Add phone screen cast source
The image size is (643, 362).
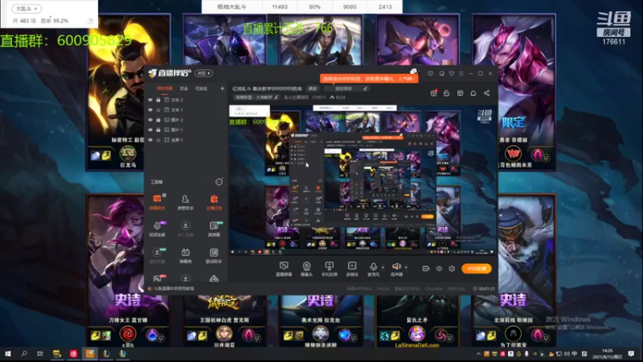[329, 269]
